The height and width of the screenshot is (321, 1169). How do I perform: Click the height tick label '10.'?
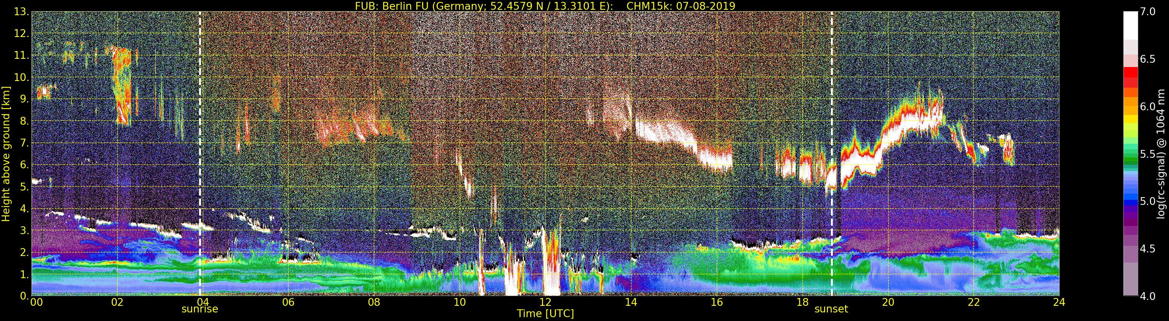click(22, 77)
